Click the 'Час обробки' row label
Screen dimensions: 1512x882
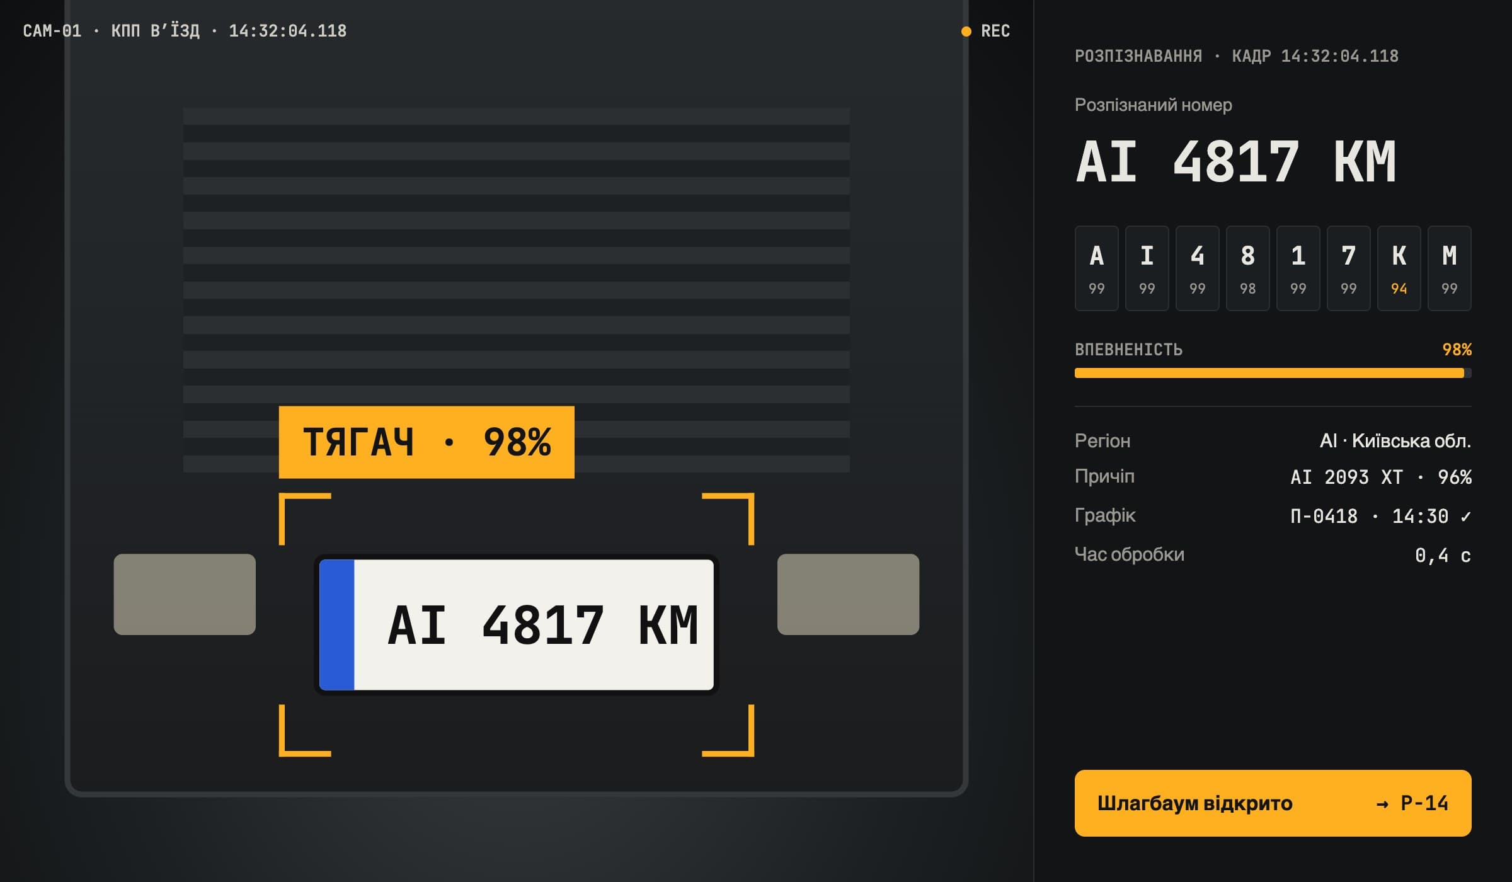point(1130,554)
